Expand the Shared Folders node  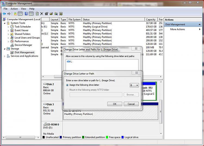click(8, 34)
